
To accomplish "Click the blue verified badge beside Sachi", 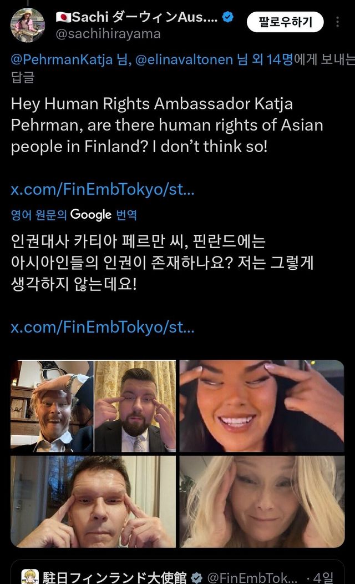I will (x=228, y=17).
